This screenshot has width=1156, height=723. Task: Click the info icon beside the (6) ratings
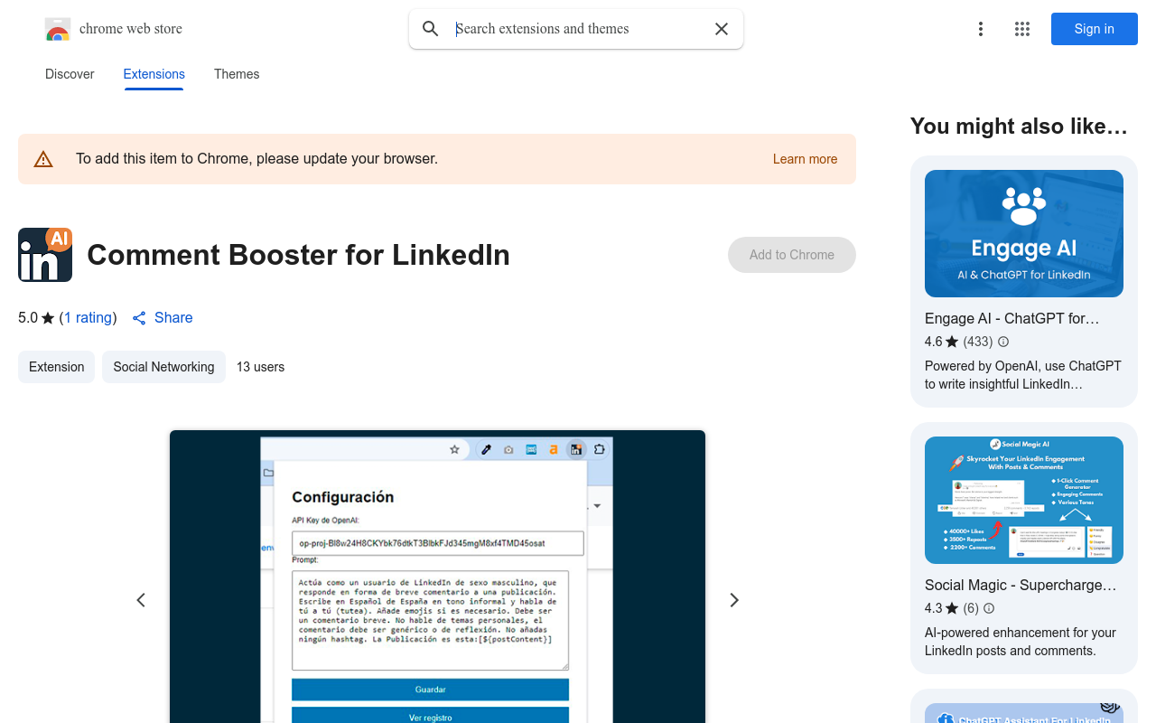[989, 608]
